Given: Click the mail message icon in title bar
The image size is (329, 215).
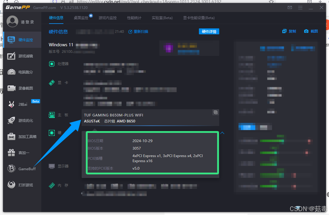Looking at the screenshot, I should 290,7.
